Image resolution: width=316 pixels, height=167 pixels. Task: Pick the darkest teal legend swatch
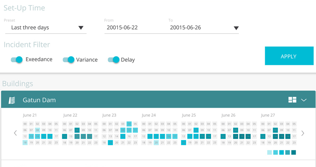293,152
